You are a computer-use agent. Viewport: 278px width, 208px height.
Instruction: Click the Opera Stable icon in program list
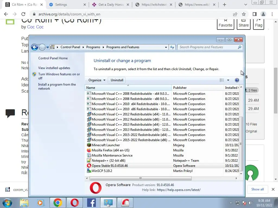coord(89,165)
